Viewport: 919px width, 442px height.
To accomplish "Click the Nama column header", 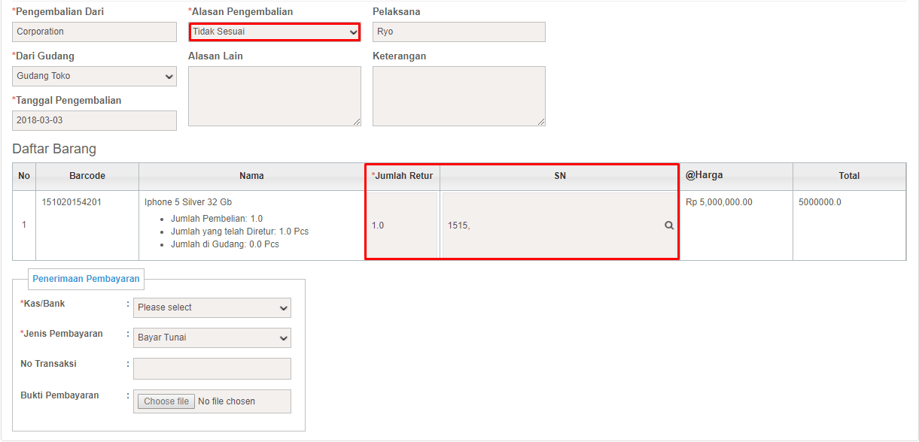I will click(251, 176).
